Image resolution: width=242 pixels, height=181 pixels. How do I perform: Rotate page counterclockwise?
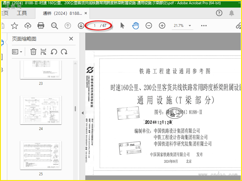click(x=54, y=52)
